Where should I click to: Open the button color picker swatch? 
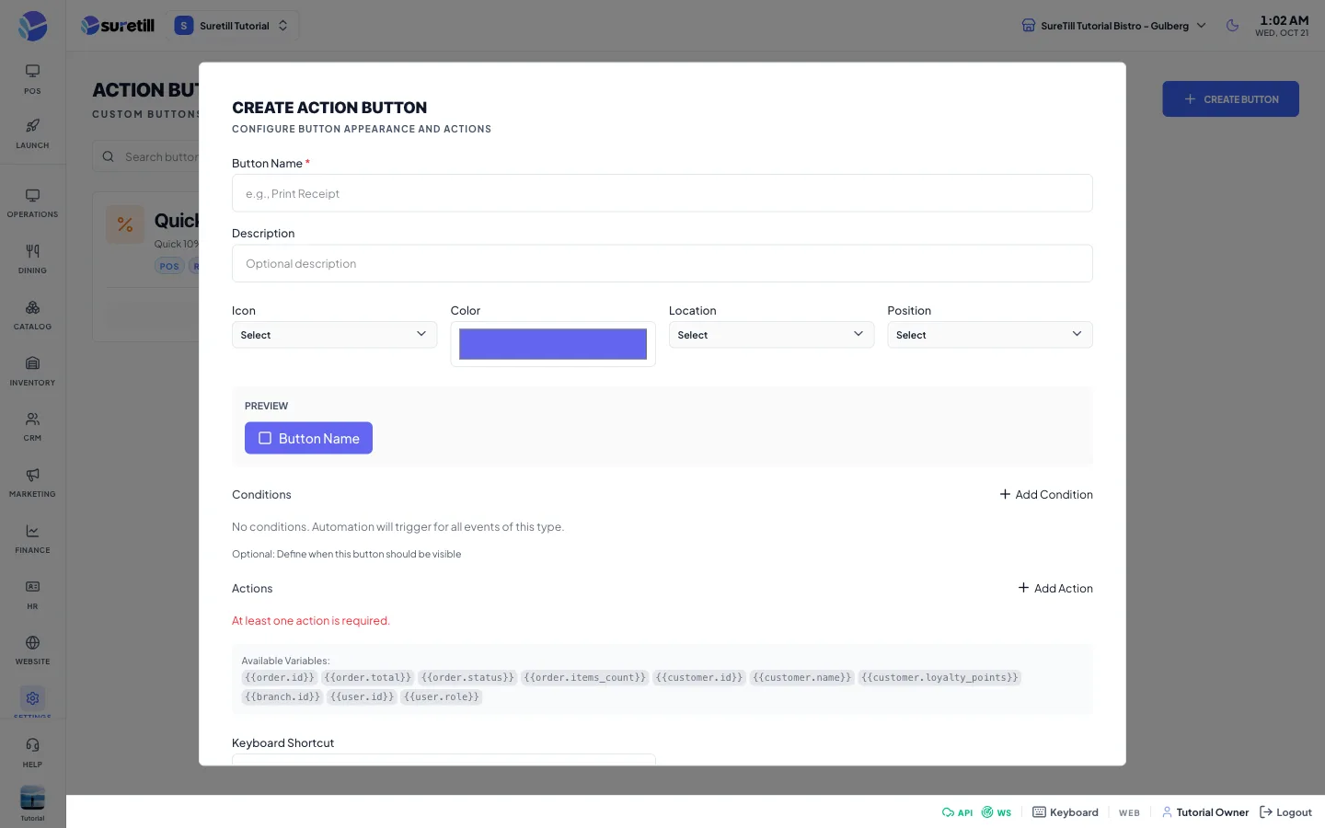coord(553,344)
